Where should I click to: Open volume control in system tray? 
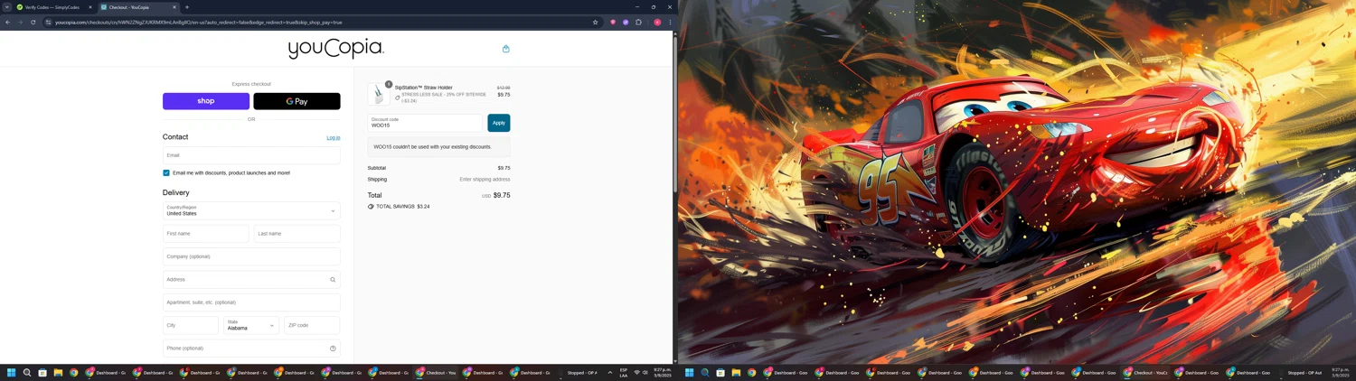(645, 373)
